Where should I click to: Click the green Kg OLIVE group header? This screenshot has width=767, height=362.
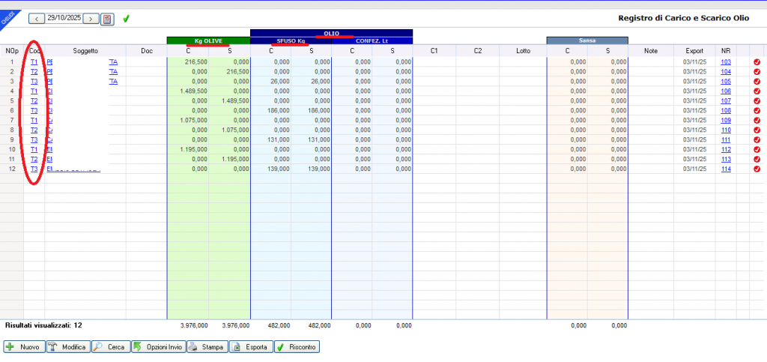[208, 41]
